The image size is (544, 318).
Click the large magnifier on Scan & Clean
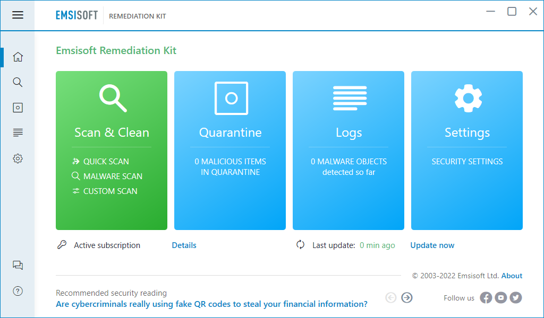[113, 98]
